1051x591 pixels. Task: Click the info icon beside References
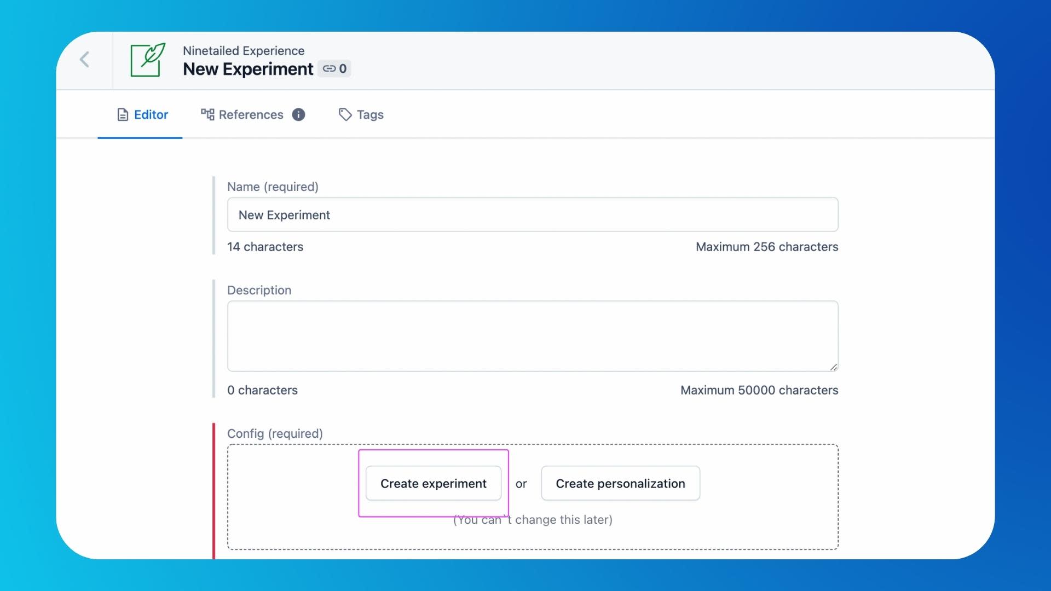(298, 114)
